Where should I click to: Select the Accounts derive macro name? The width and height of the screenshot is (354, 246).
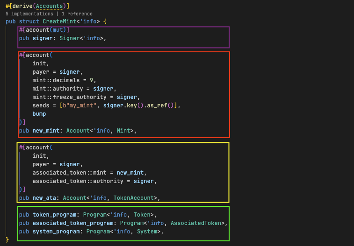click(x=49, y=7)
